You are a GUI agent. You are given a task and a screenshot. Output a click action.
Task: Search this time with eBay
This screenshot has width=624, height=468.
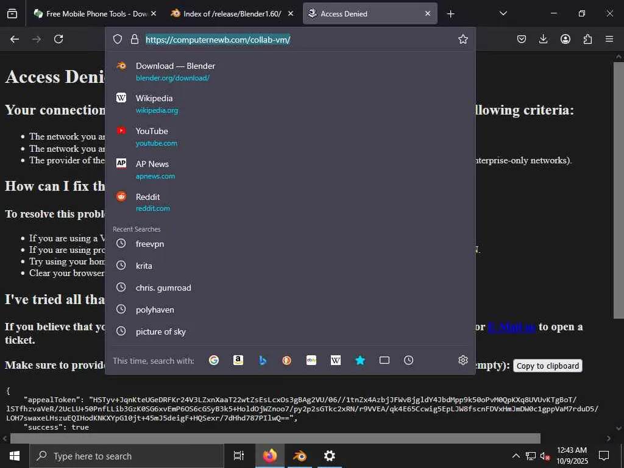point(311,361)
